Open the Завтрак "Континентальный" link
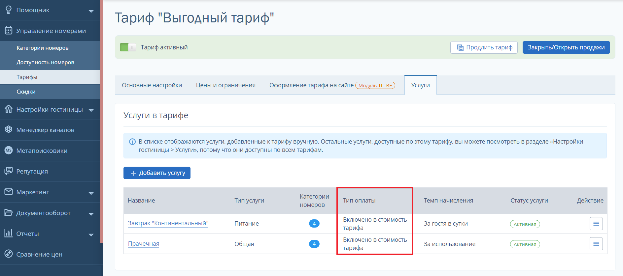The height and width of the screenshot is (276, 623). click(x=168, y=223)
